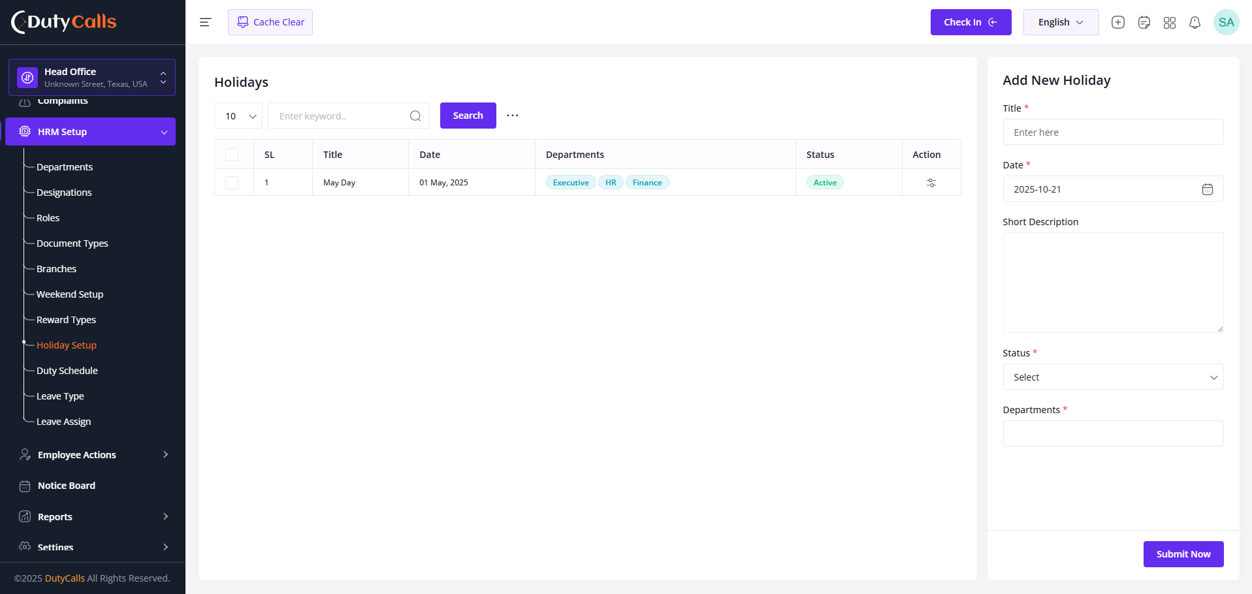Click the Check In button
Viewport: 1252px width, 594px height.
pos(971,22)
